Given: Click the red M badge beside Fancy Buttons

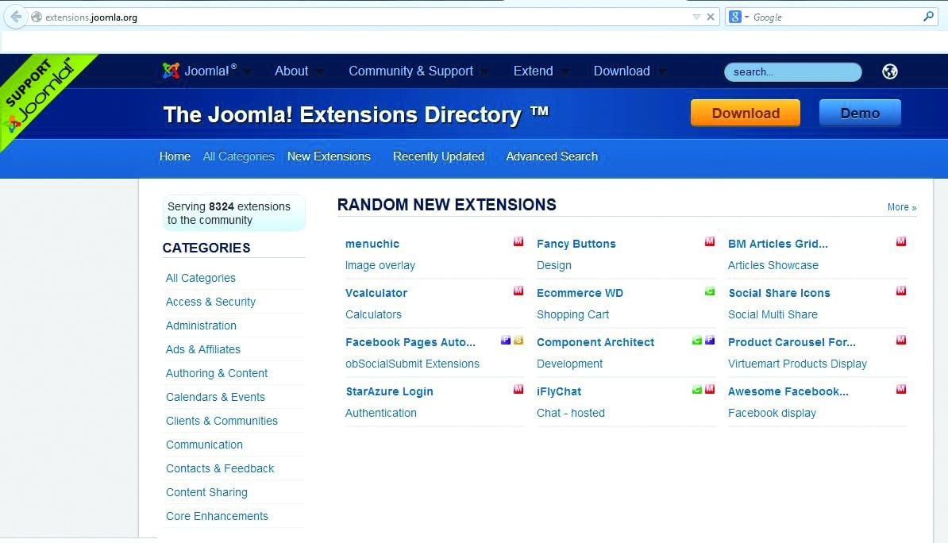Looking at the screenshot, I should click(x=710, y=242).
